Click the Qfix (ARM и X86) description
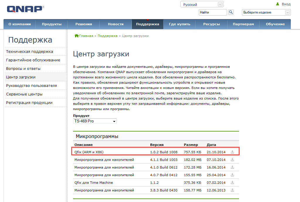The image size is (300, 202). click(x=89, y=152)
